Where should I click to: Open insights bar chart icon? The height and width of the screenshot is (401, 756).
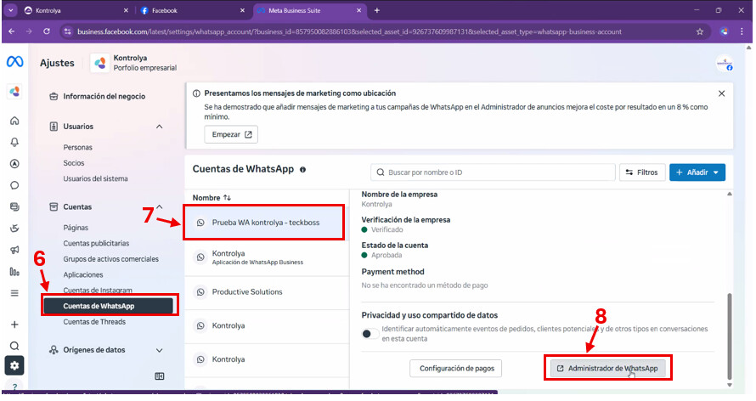coord(14,272)
